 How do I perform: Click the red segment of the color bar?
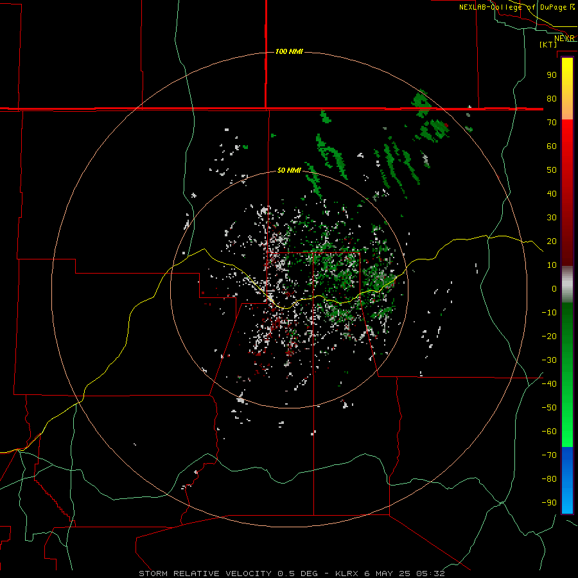pos(567,193)
